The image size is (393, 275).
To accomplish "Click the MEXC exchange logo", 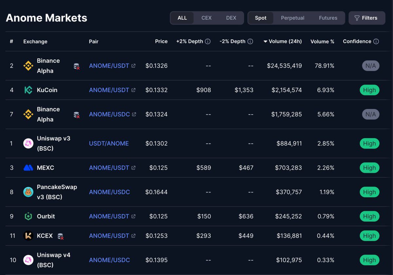I will click(x=28, y=168).
